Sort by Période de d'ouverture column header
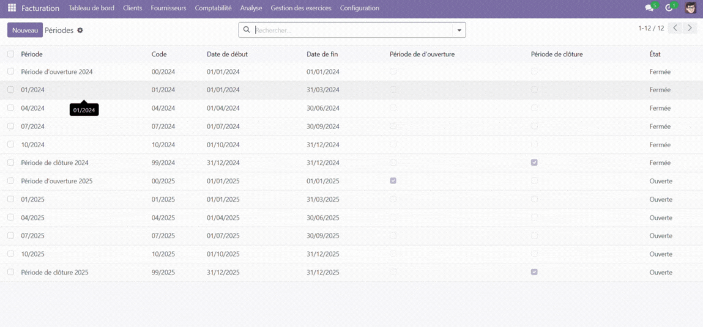 click(x=422, y=54)
